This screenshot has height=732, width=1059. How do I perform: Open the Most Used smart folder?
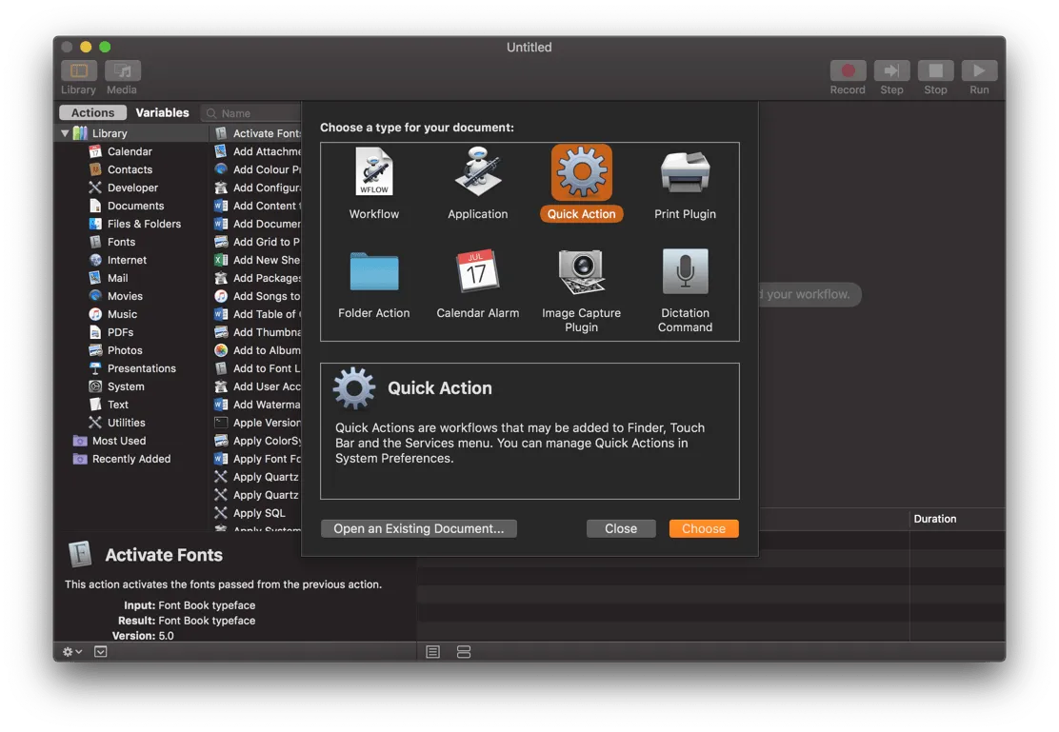coord(119,441)
